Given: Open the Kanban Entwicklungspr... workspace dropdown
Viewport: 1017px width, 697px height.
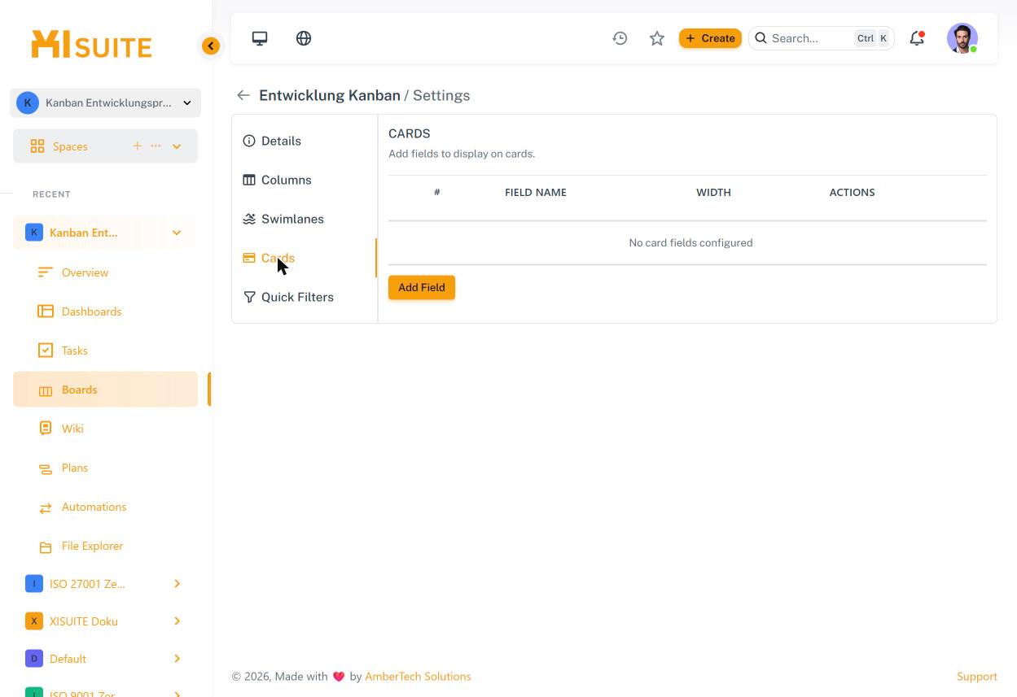Looking at the screenshot, I should (105, 102).
